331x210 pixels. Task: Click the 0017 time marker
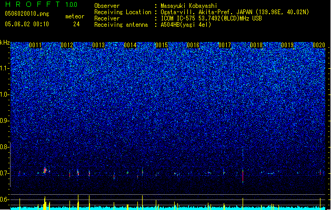[x=225, y=45]
